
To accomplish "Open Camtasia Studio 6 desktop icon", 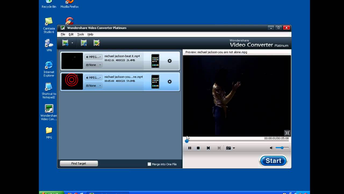I will (x=49, y=25).
